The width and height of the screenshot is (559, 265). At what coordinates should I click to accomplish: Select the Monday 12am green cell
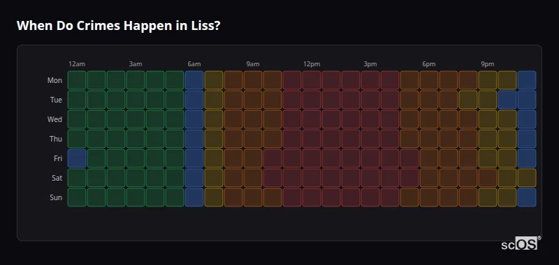(77, 80)
